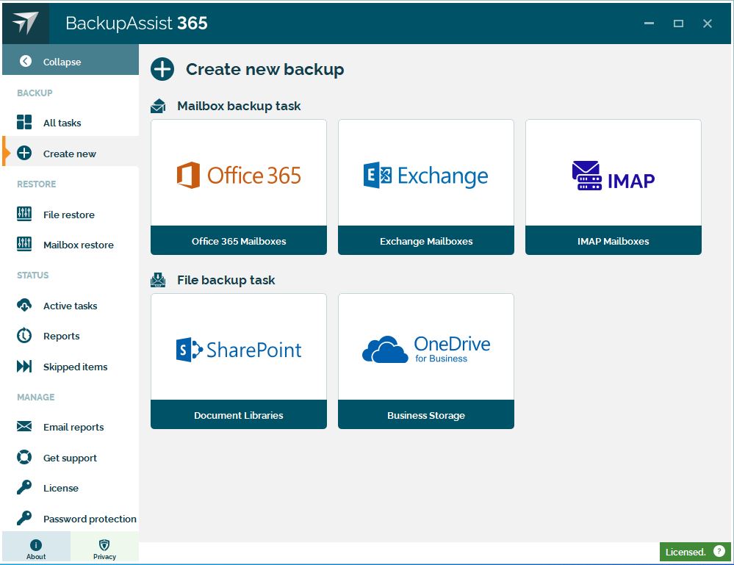Click the Password protection key icon
734x565 pixels.
point(24,518)
